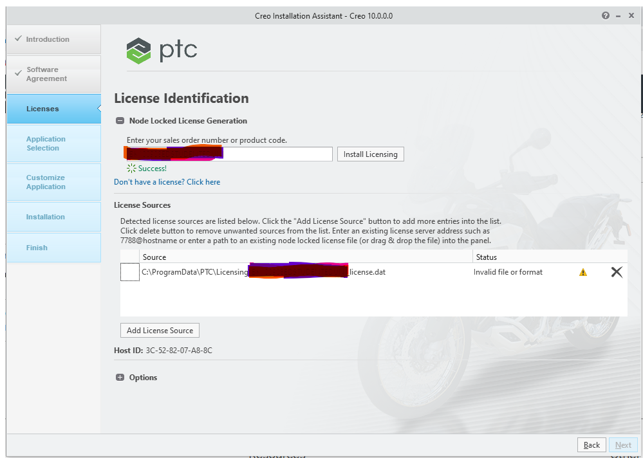Click the Add License Source button
This screenshot has height=458, width=643.
160,330
